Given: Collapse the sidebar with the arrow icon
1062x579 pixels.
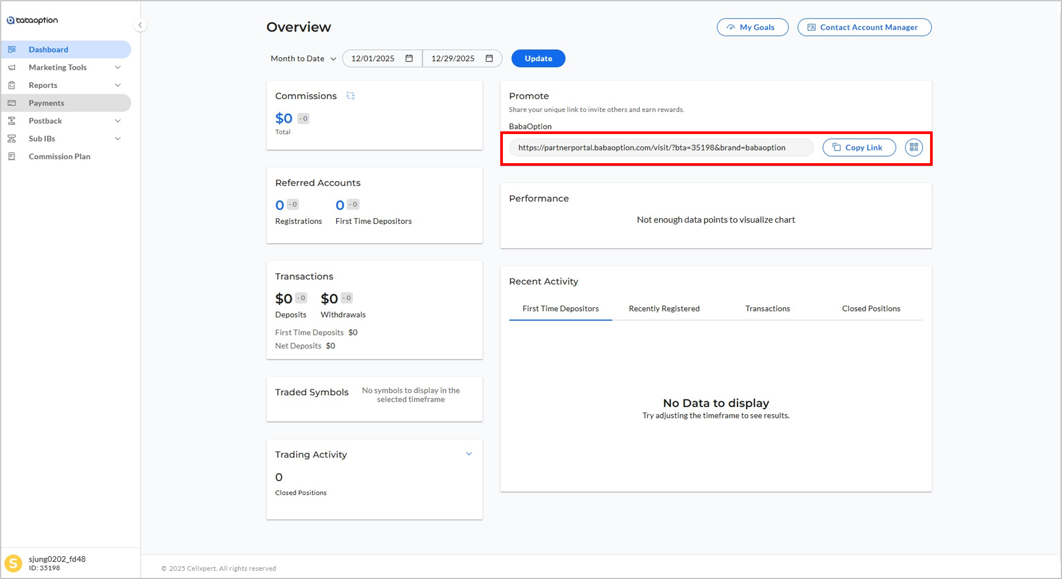Looking at the screenshot, I should tap(140, 25).
